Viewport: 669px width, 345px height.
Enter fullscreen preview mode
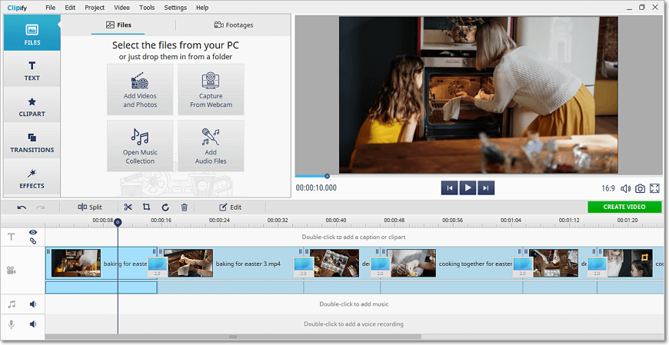point(654,188)
